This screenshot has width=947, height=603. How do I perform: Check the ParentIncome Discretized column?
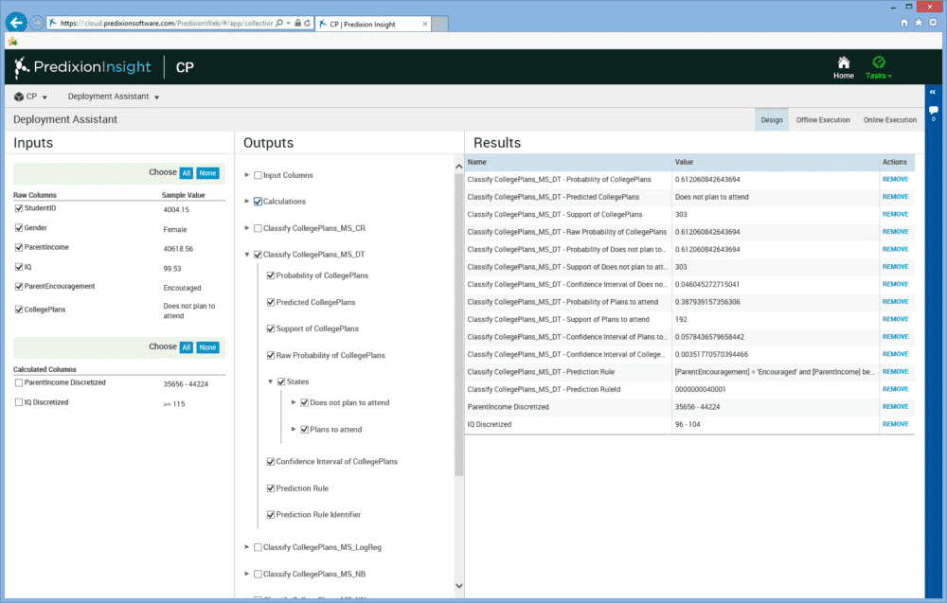point(19,382)
